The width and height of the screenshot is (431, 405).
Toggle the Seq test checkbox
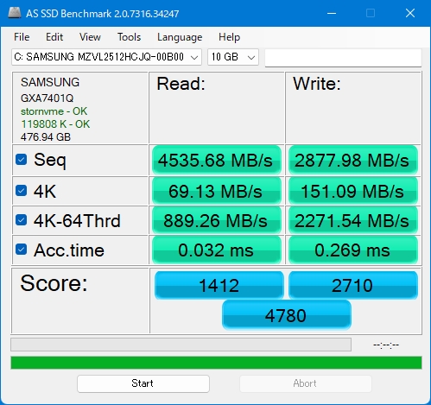click(x=22, y=160)
